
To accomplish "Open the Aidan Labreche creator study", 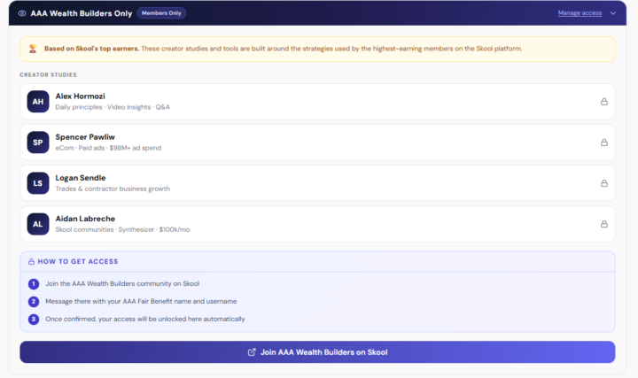I will 317,224.
